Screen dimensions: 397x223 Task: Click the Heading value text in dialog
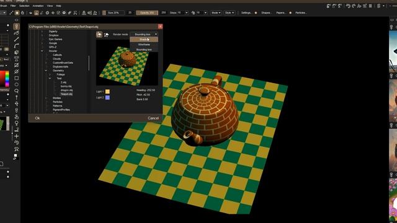146,90
